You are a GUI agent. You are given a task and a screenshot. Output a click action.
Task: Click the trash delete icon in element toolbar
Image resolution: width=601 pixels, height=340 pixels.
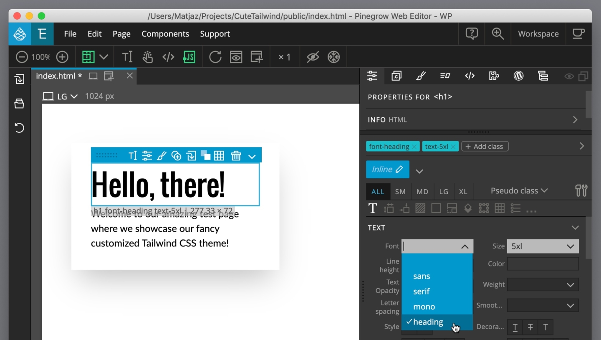coord(236,156)
